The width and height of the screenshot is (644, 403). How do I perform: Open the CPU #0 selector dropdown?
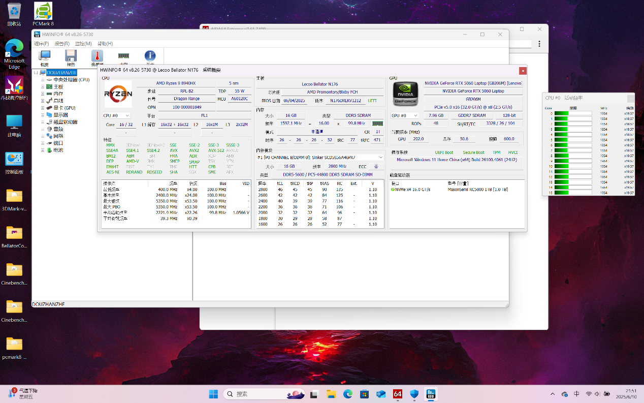[x=116, y=115]
